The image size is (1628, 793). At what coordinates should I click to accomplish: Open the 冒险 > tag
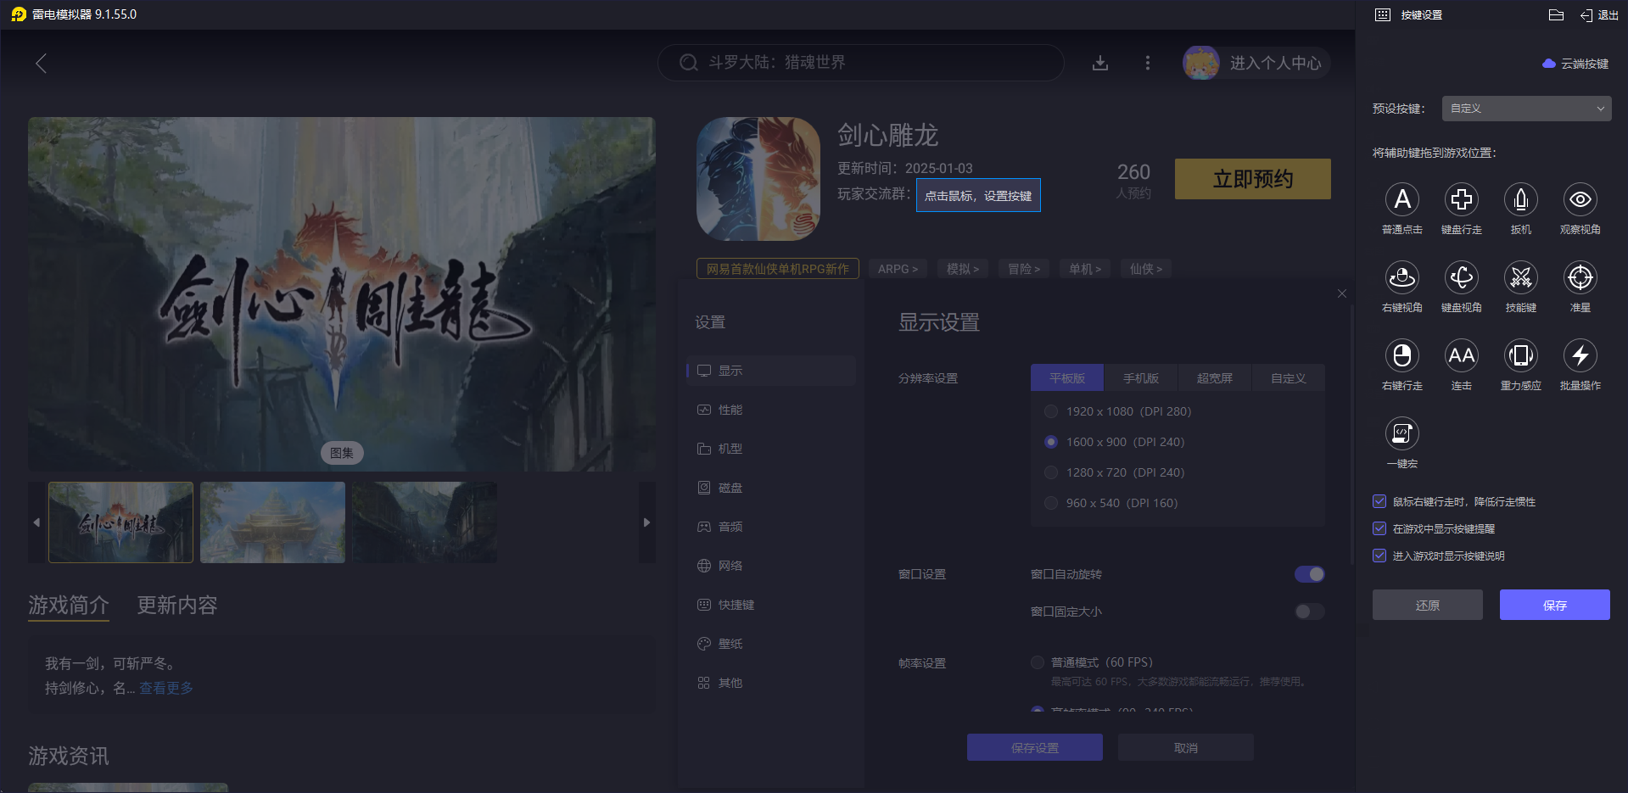(x=1024, y=269)
